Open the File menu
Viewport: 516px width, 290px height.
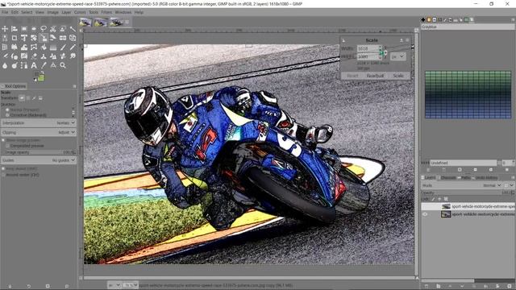(x=5, y=12)
